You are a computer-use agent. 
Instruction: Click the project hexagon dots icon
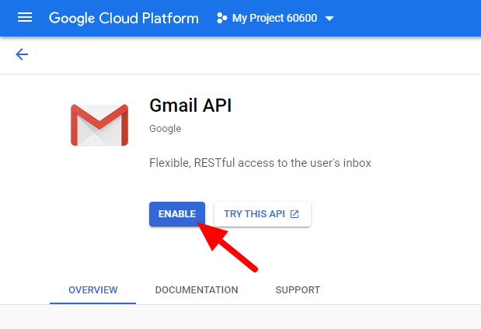click(221, 18)
